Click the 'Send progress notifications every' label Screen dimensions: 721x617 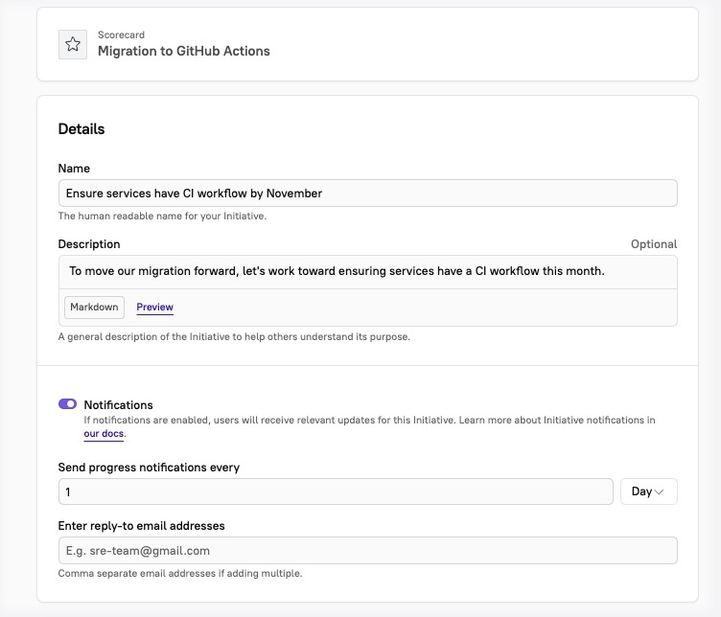click(x=149, y=468)
